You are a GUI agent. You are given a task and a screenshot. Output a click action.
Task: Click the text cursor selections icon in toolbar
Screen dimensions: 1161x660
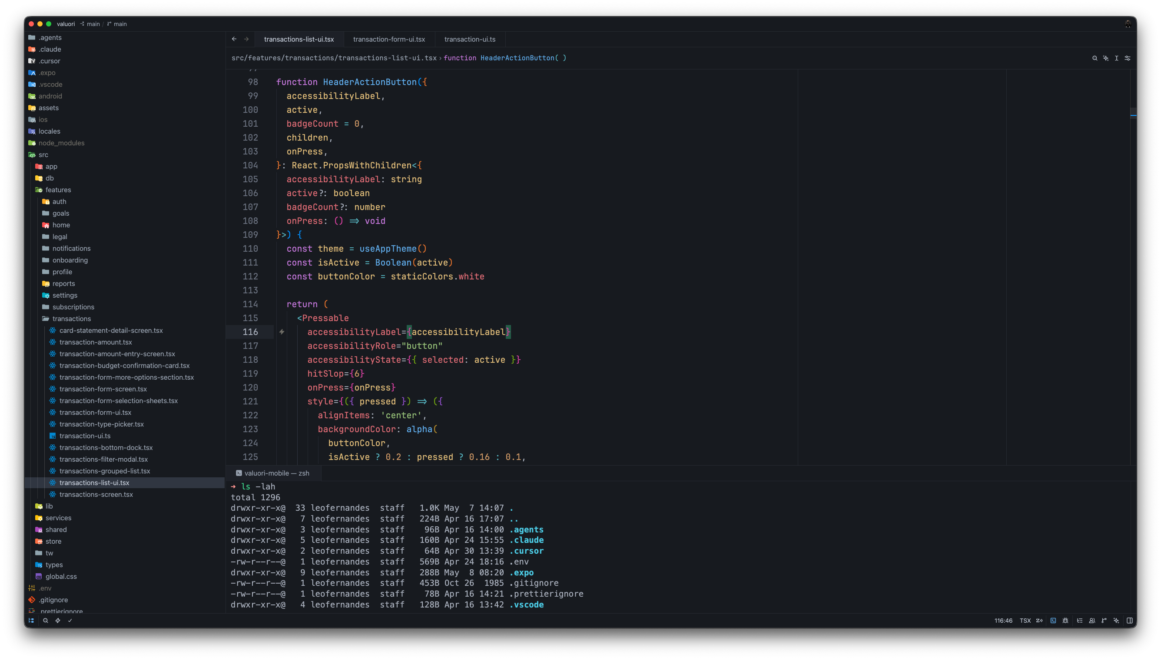[1117, 58]
